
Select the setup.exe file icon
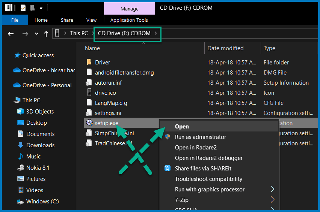tap(89, 123)
